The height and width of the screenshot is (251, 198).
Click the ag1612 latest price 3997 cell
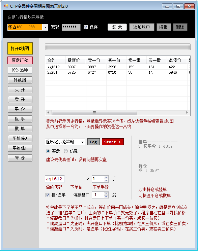pyautogui.click(x=76, y=67)
